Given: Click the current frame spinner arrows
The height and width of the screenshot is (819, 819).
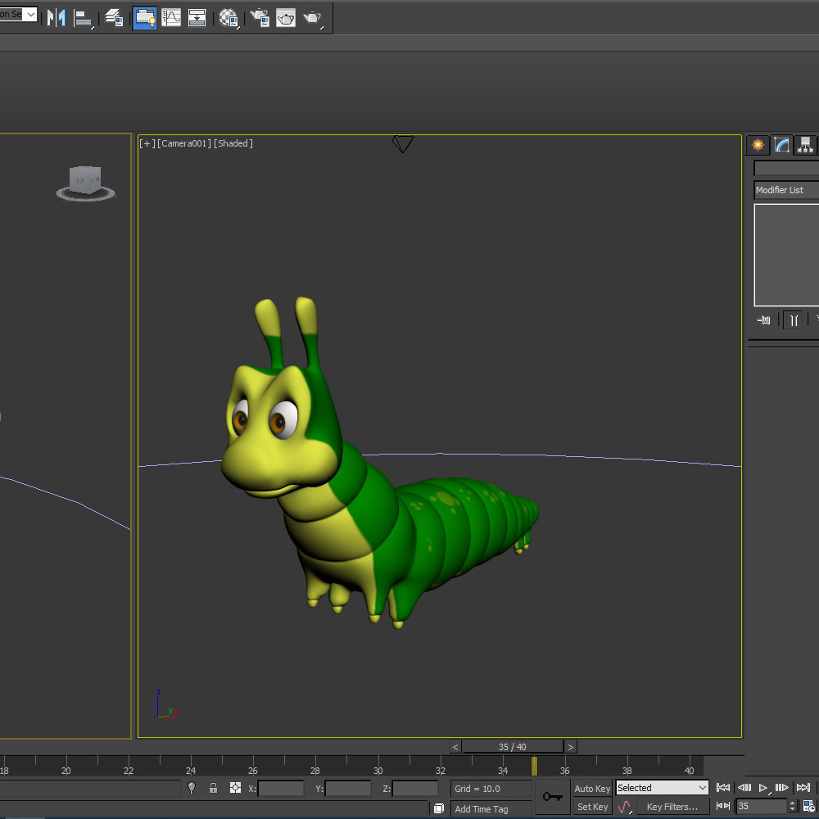Looking at the screenshot, I should 792,806.
